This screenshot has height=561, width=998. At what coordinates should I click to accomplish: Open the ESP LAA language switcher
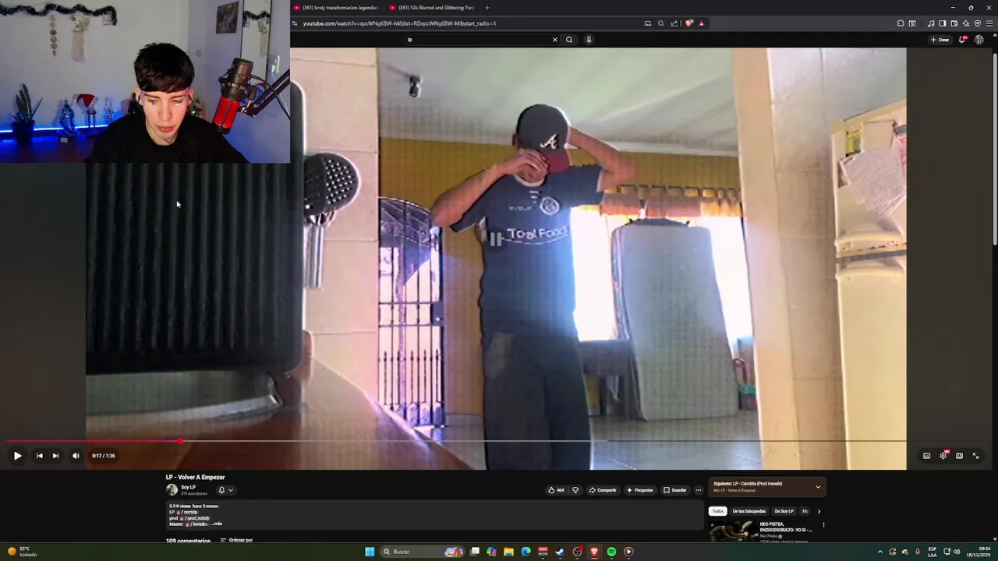coord(933,552)
